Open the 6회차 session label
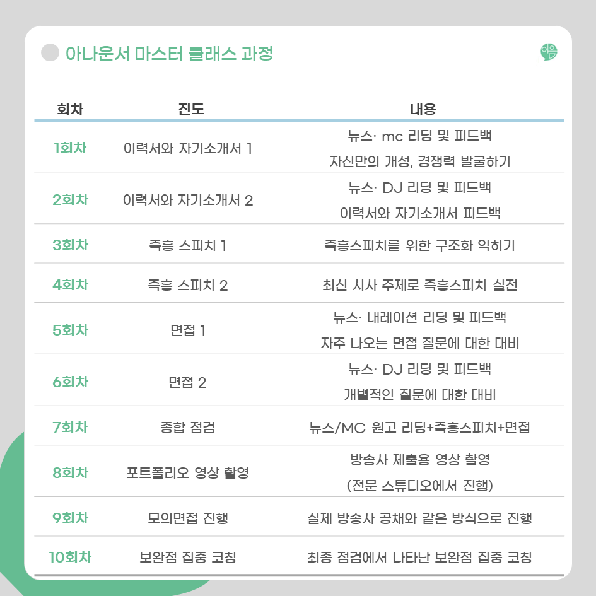This screenshot has height=596, width=596. click(x=70, y=382)
